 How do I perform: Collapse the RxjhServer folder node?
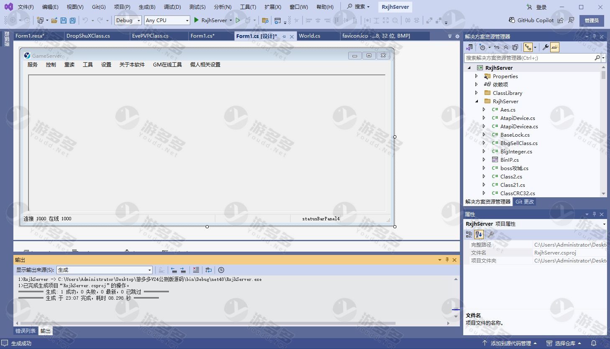tap(476, 101)
